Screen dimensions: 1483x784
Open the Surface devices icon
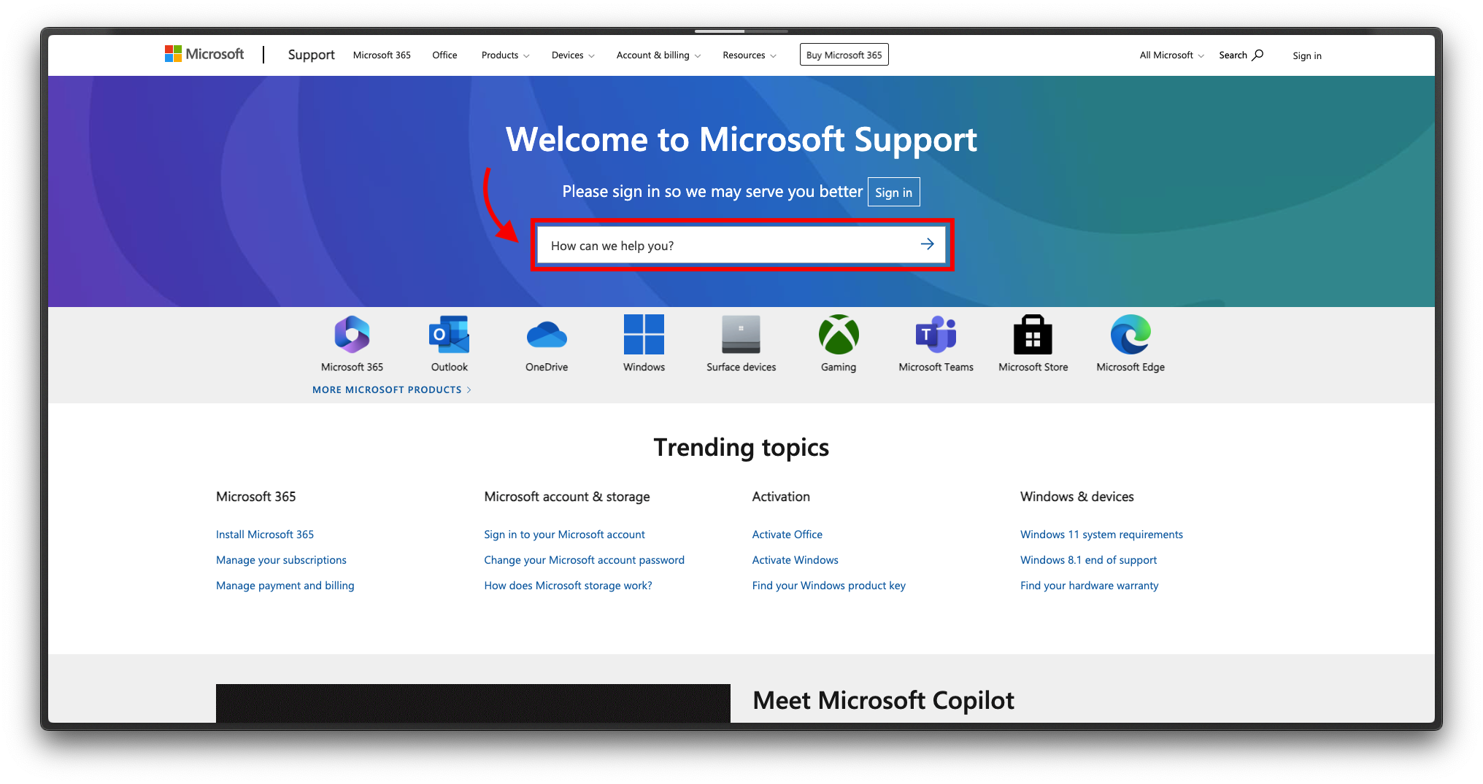click(741, 335)
